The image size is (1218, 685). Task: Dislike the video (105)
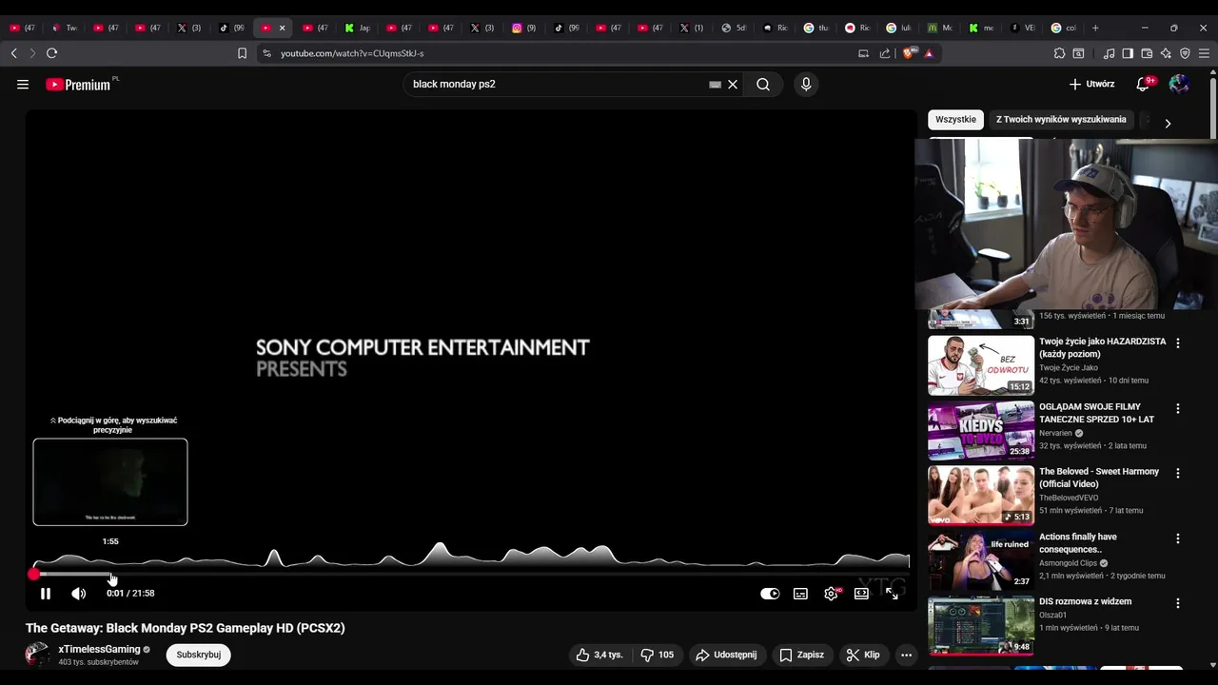(657, 655)
